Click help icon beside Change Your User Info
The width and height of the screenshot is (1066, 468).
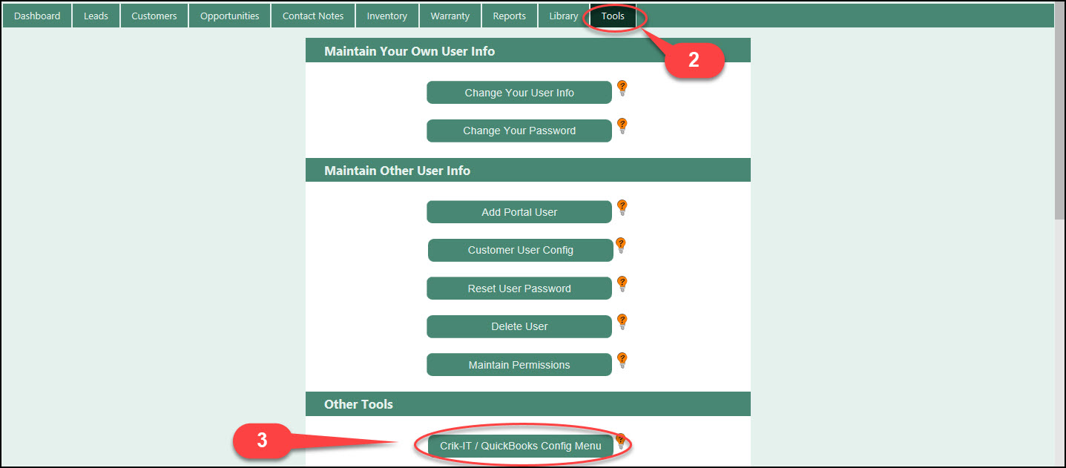tap(622, 89)
